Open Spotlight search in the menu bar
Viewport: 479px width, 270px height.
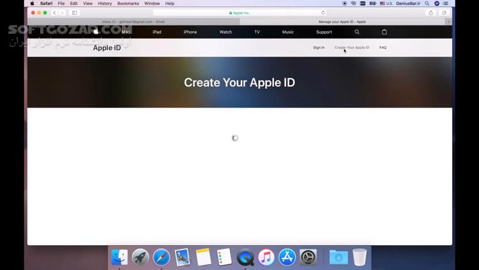tap(427, 4)
